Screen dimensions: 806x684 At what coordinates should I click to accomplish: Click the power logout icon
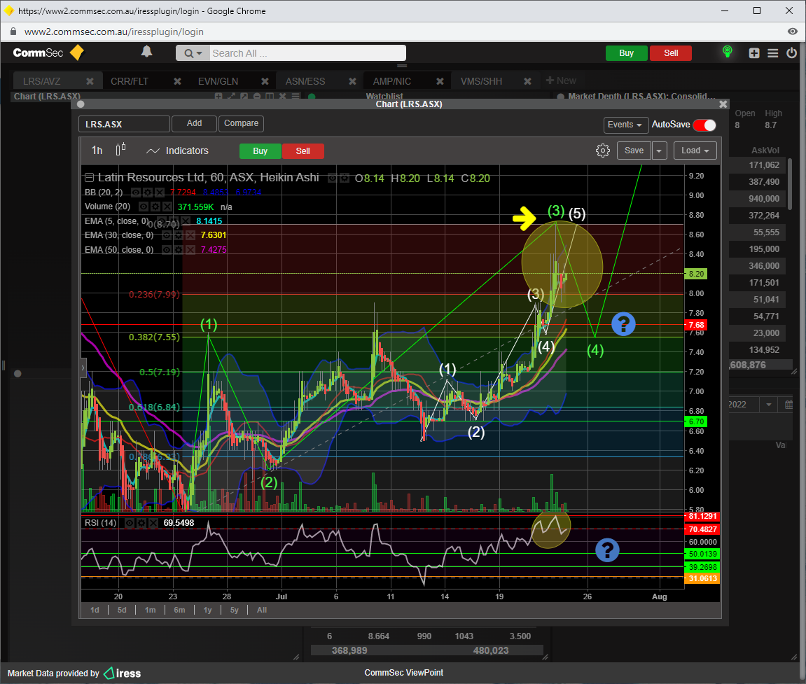point(791,53)
